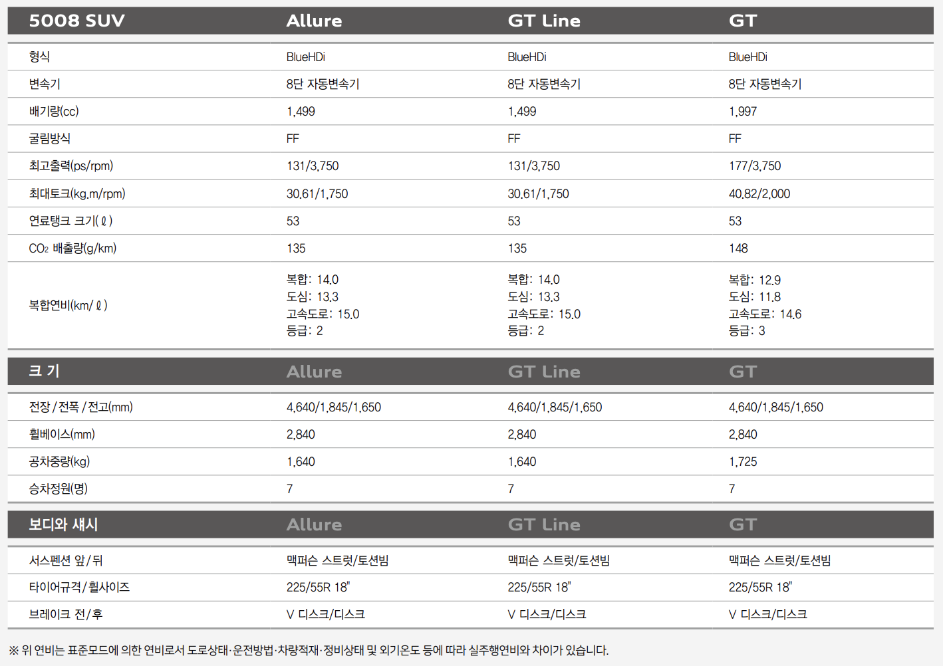Select GT Line header in the 크 기 section
Image resolution: width=943 pixels, height=666 pixels.
pos(544,372)
